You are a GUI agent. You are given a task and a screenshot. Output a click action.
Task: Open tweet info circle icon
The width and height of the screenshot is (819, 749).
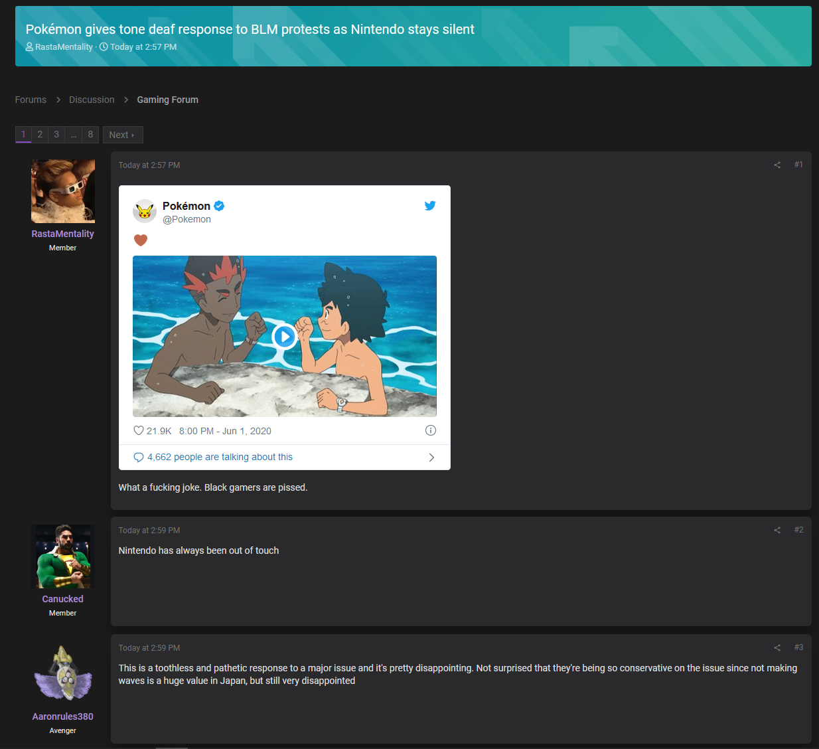point(431,430)
